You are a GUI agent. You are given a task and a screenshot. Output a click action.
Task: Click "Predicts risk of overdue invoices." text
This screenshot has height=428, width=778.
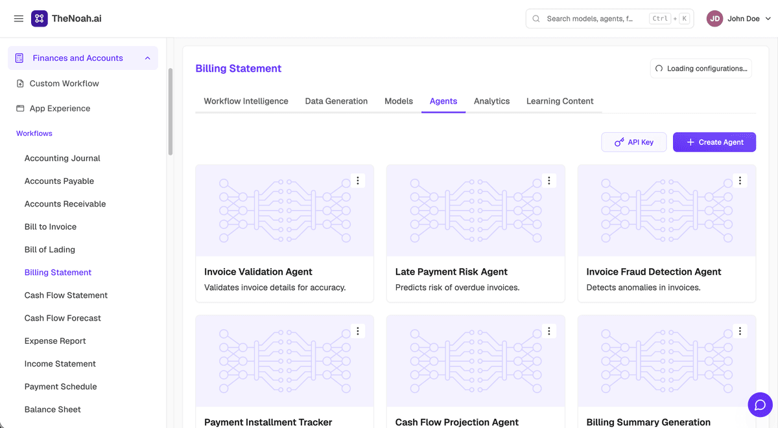click(x=458, y=287)
